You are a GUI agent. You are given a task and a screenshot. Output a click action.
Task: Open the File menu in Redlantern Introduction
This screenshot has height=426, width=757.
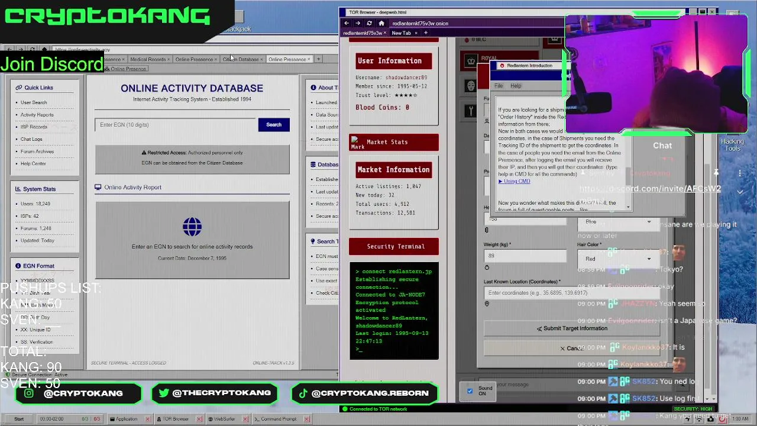tap(499, 86)
